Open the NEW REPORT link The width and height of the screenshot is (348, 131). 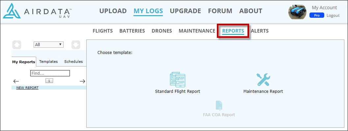tap(27, 88)
